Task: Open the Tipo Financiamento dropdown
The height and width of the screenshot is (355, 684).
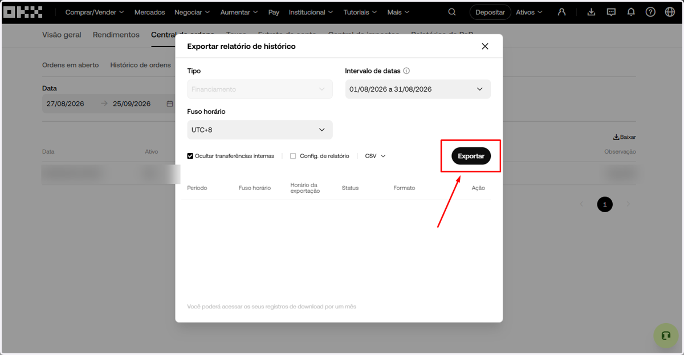Action: [260, 89]
